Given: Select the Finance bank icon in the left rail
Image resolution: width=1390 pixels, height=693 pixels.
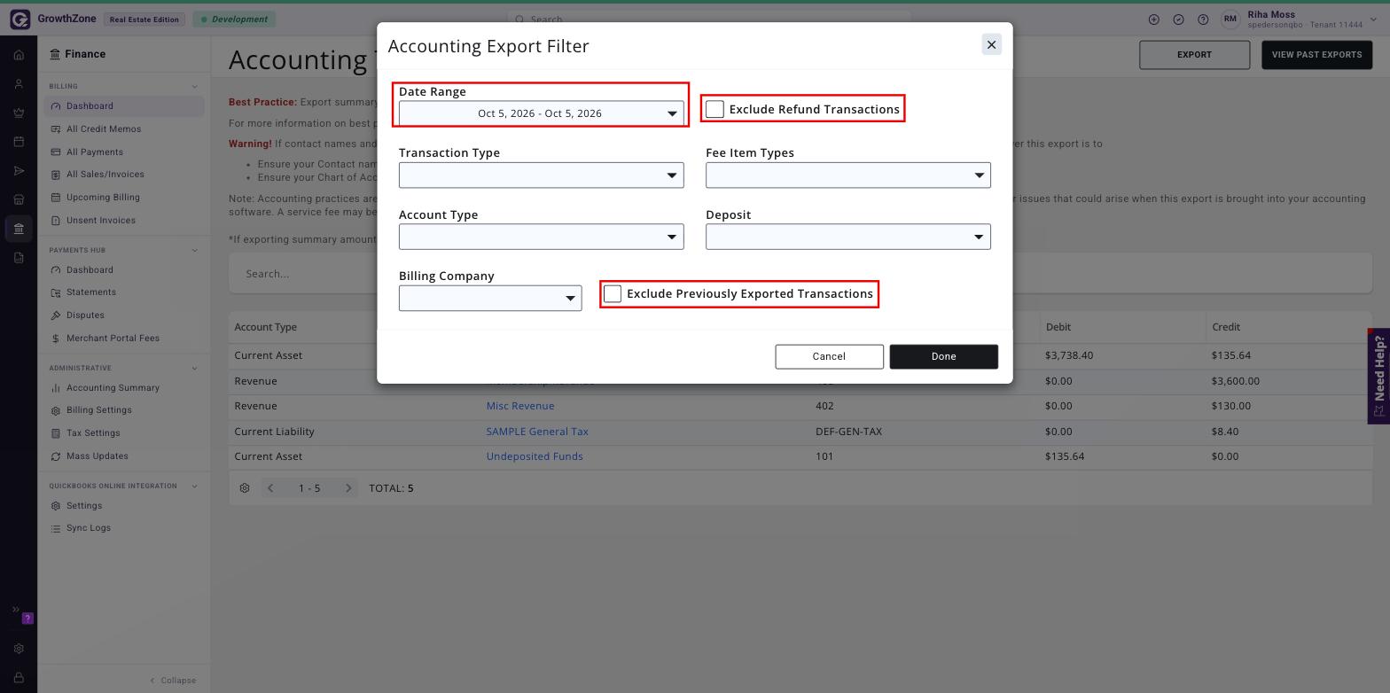Looking at the screenshot, I should [x=19, y=229].
